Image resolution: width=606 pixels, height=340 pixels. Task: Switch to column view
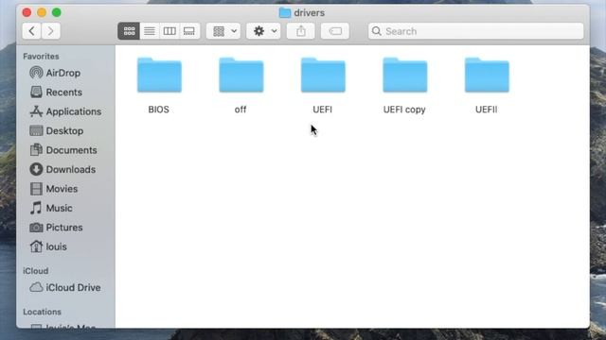(x=169, y=31)
